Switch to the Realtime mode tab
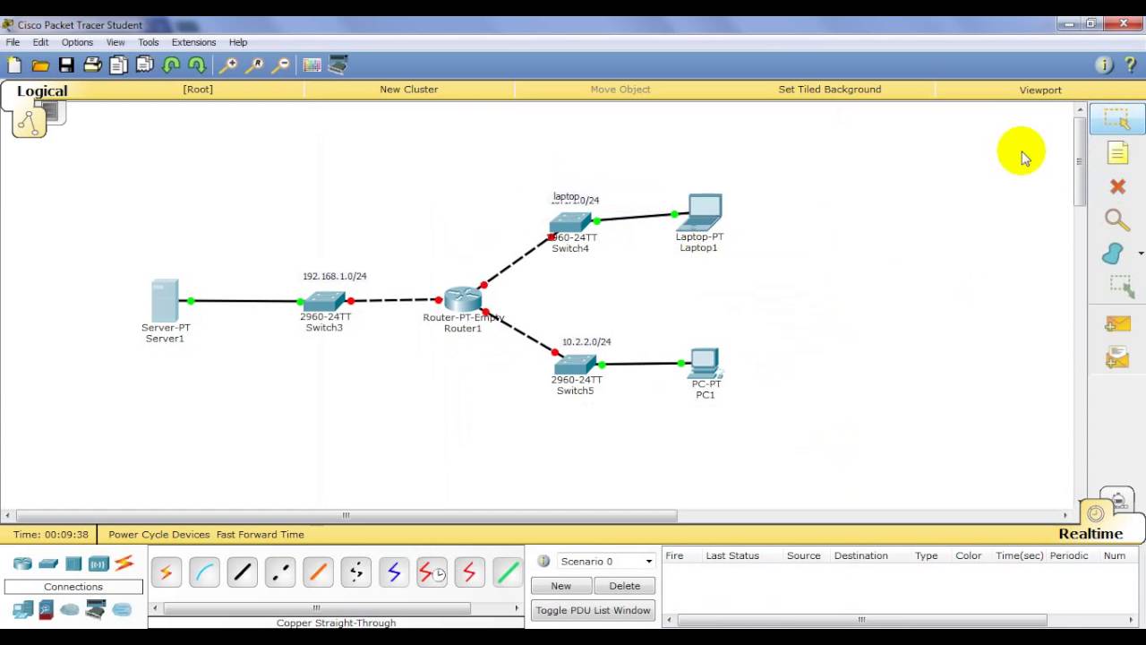Viewport: 1146px width, 645px height. pos(1090,534)
